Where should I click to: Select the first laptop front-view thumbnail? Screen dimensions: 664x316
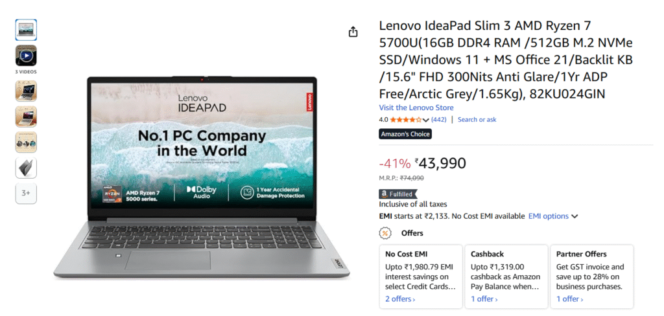coord(26,30)
